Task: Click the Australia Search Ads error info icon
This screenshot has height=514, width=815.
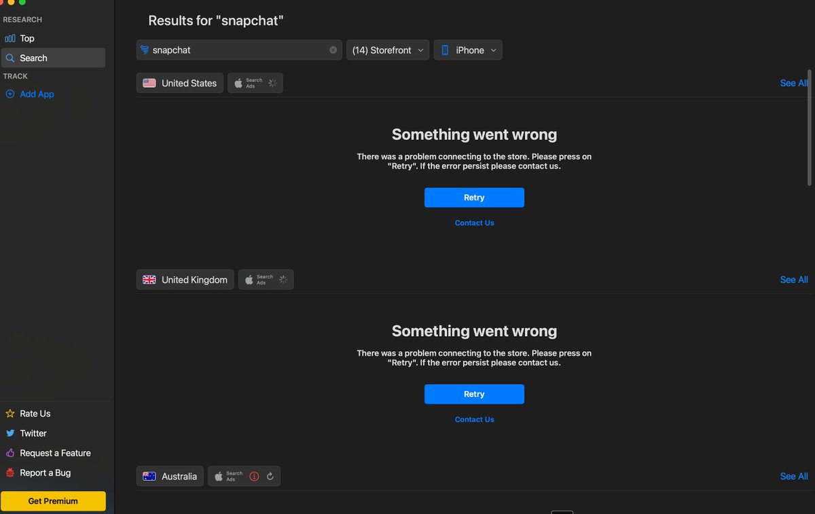Action: pyautogui.click(x=255, y=477)
